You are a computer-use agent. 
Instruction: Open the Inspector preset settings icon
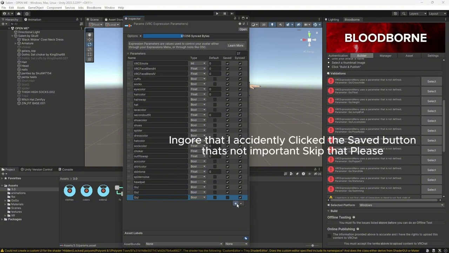click(x=243, y=24)
